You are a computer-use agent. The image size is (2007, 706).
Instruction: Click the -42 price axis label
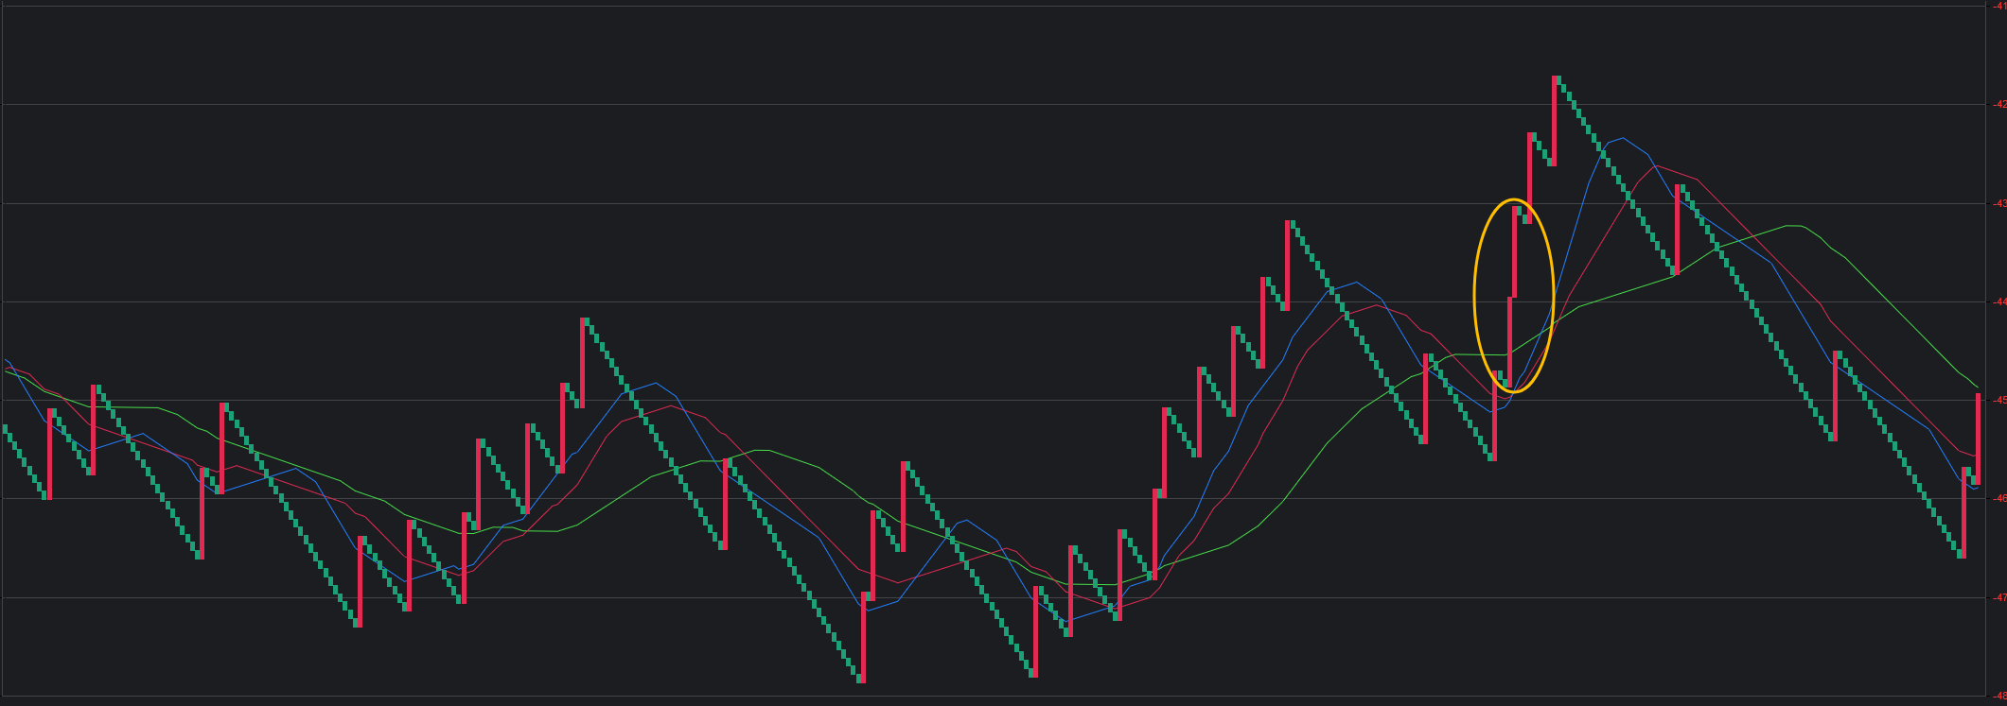(x=1998, y=104)
